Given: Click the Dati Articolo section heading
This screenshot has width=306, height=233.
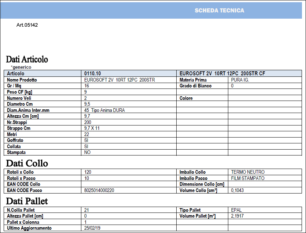Looking at the screenshot, I should (27, 59).
